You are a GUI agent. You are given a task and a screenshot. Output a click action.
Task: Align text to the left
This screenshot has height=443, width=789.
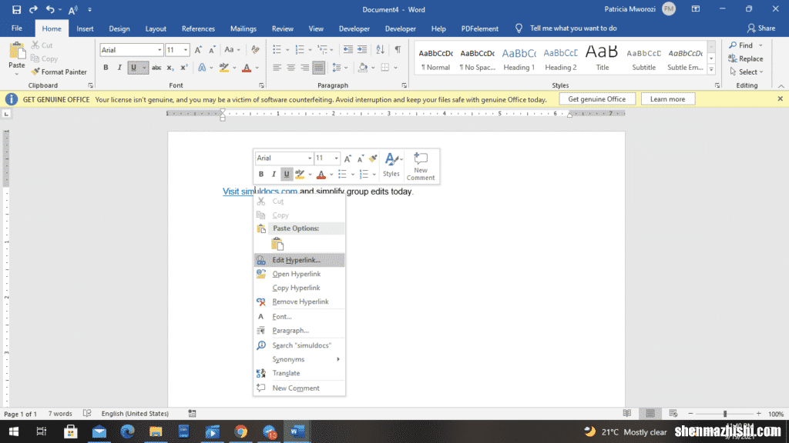tap(277, 68)
